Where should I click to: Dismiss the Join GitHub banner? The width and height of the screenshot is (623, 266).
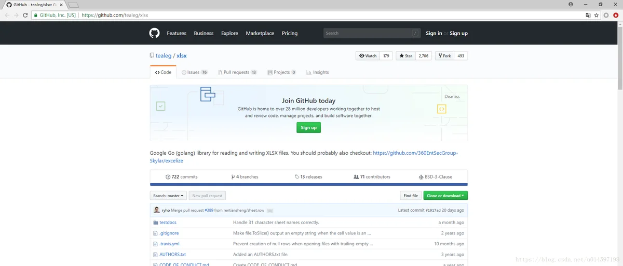tap(452, 97)
